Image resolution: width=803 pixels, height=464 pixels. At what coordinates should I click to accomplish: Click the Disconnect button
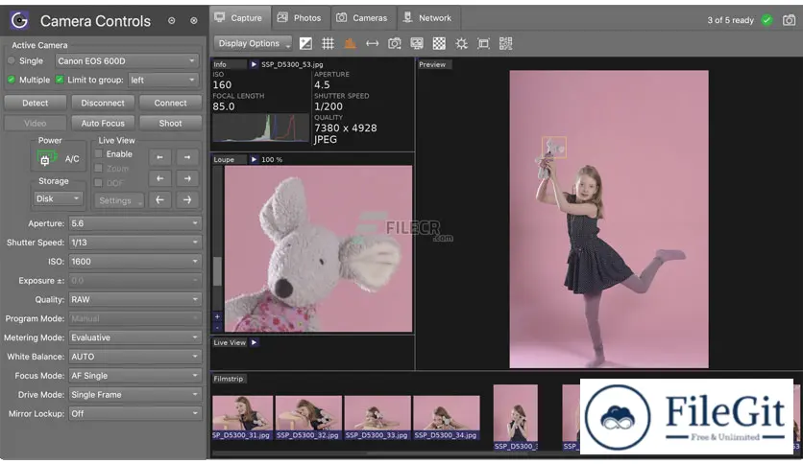(103, 103)
